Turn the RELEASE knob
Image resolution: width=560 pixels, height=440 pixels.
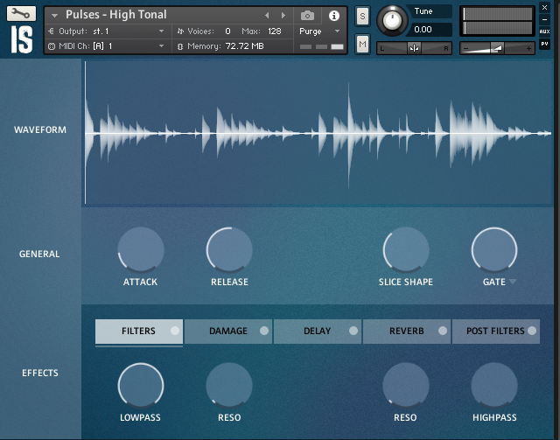[x=229, y=249]
